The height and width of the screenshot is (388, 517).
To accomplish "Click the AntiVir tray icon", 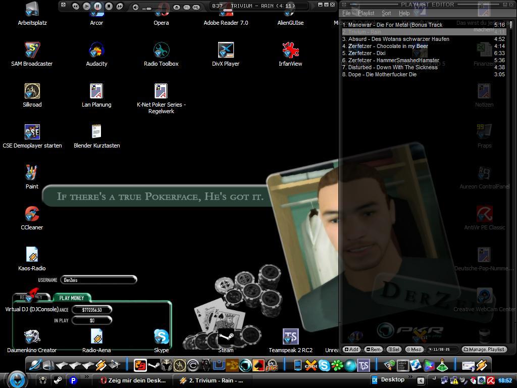I will point(490,380).
